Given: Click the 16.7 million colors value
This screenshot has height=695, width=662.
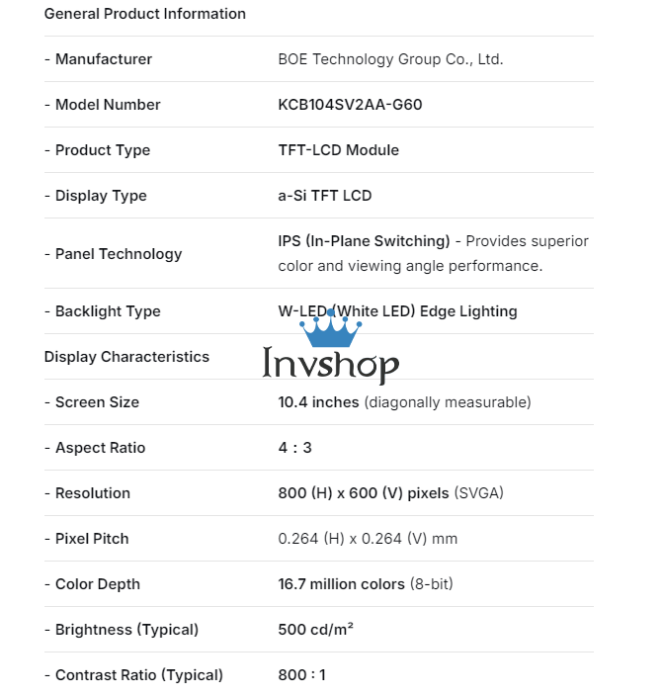Looking at the screenshot, I should click(x=341, y=584).
